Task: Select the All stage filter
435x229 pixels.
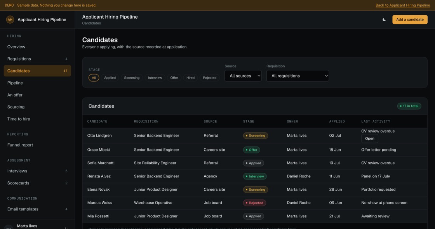Action: 94,78
